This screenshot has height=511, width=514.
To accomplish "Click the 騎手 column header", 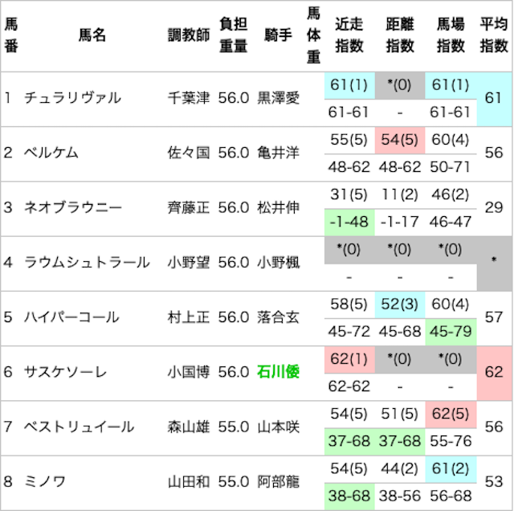I will click(x=278, y=35).
